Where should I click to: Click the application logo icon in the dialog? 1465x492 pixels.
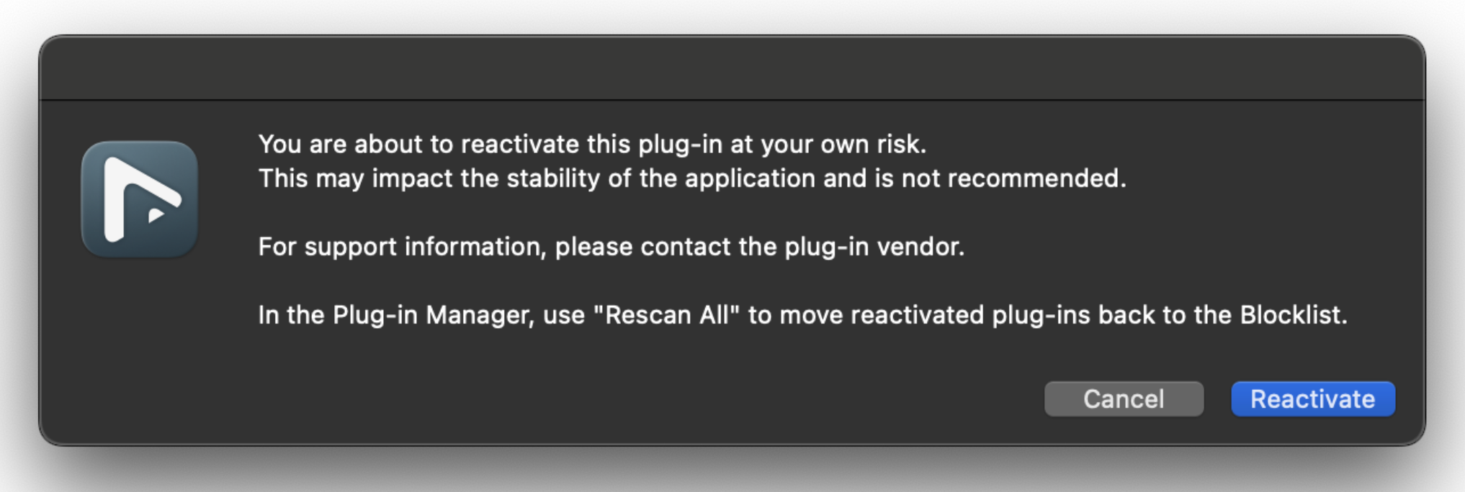139,199
